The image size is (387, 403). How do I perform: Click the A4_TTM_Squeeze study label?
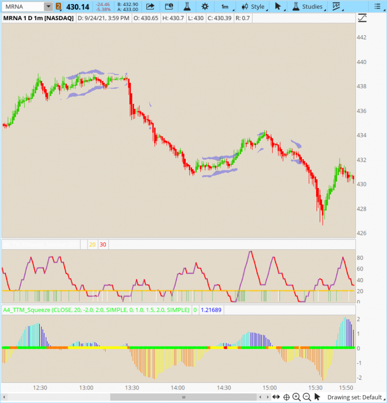coord(96,310)
